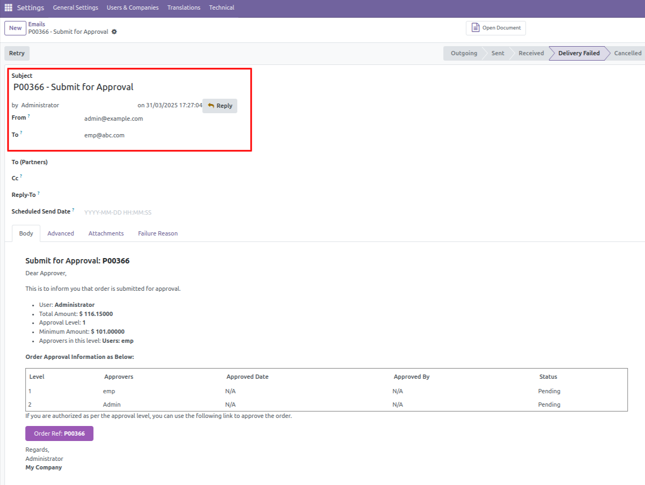Open order via Order Ref: P00366 button
645x485 pixels.
pos(59,433)
